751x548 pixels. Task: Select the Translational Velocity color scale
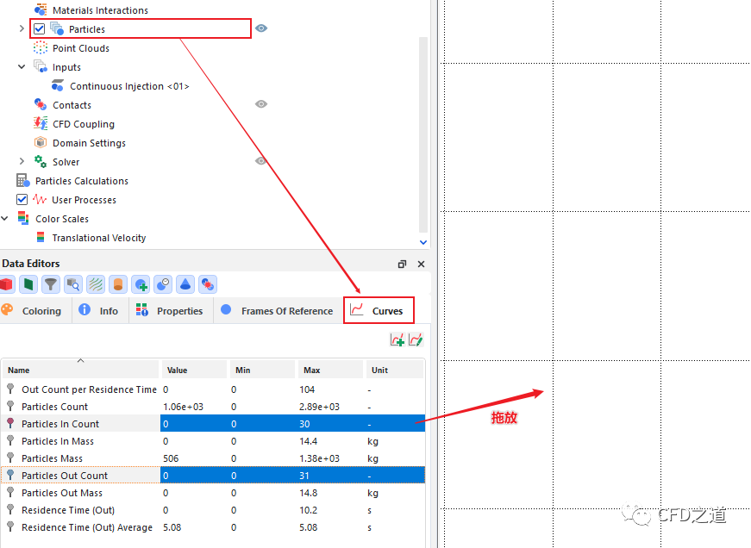[98, 238]
